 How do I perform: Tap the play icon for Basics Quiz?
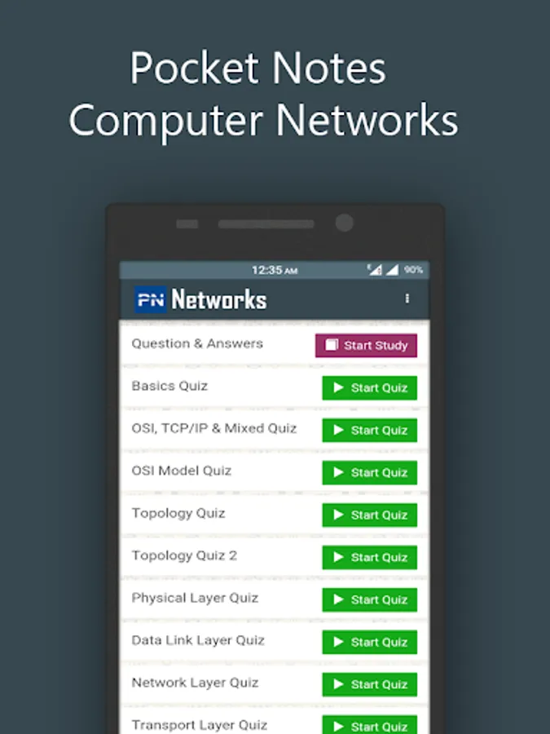click(338, 387)
